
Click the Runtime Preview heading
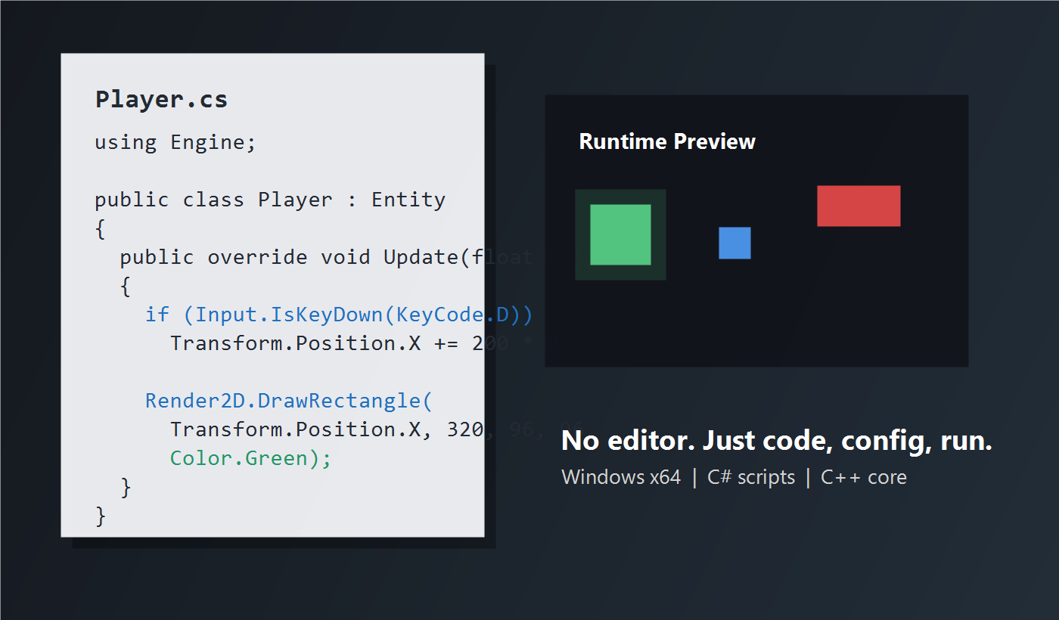pyautogui.click(x=667, y=141)
